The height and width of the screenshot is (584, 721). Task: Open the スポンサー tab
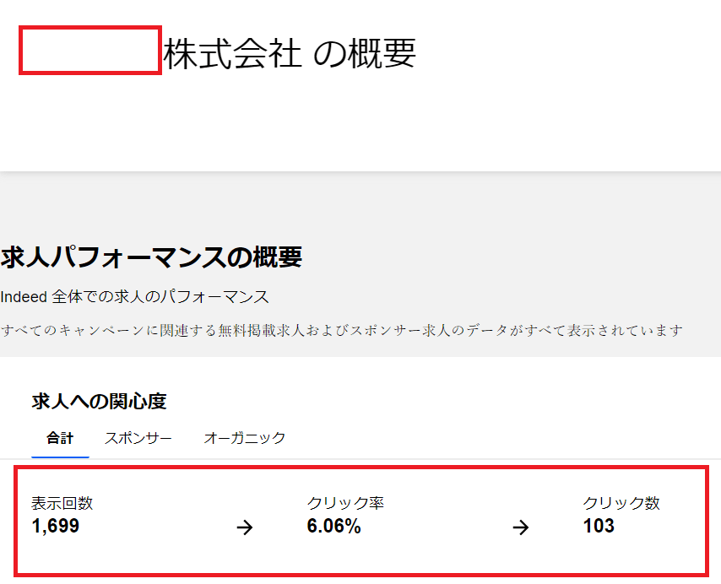point(138,438)
